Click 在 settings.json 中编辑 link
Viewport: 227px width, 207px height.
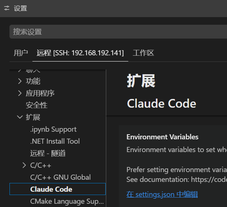coord(162,194)
